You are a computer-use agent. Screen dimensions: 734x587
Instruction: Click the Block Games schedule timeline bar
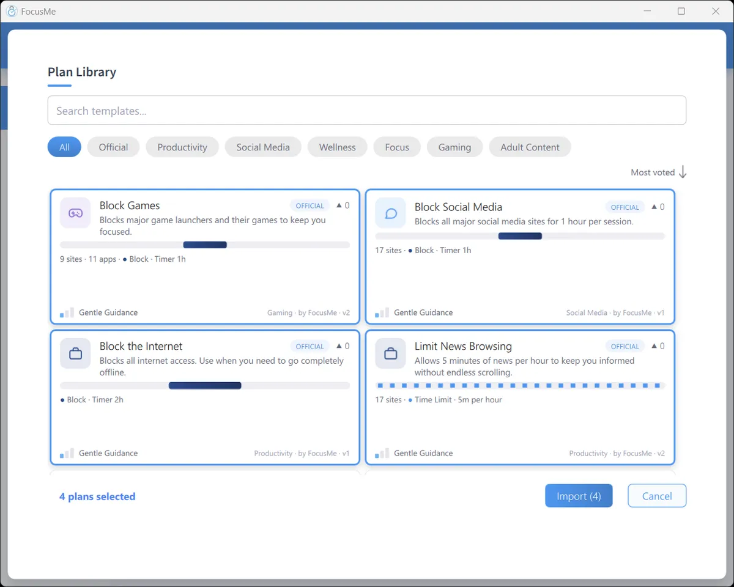pyautogui.click(x=205, y=245)
